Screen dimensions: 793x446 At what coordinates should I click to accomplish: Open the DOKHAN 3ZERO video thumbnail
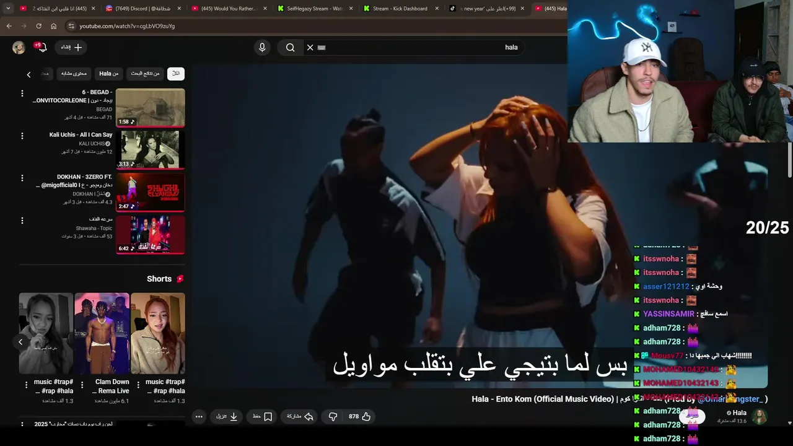point(151,193)
